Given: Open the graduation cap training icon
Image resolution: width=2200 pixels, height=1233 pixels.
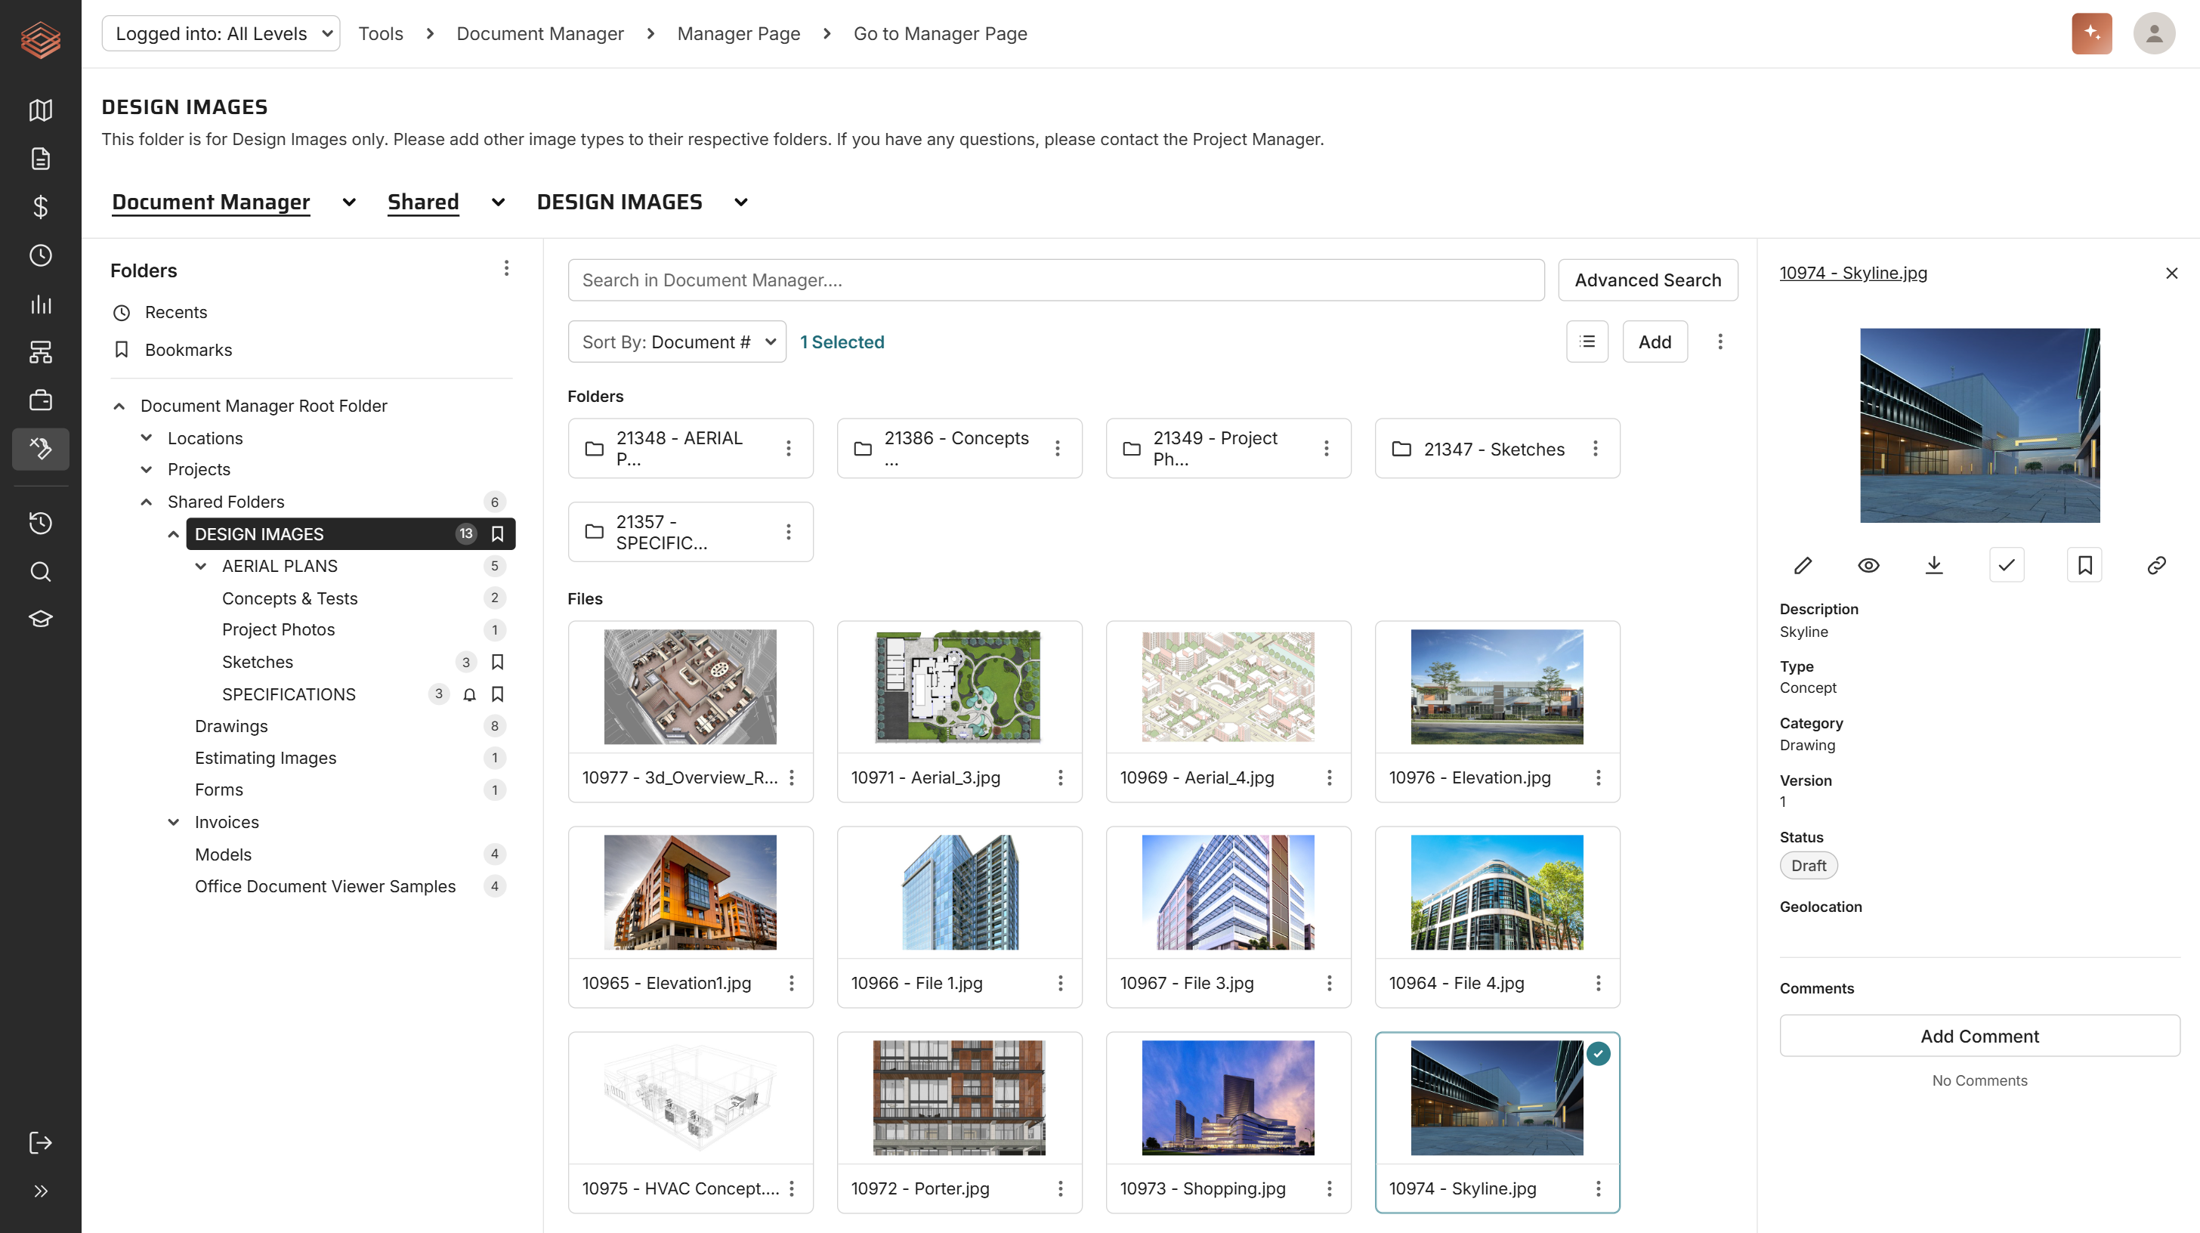Looking at the screenshot, I should [40, 619].
